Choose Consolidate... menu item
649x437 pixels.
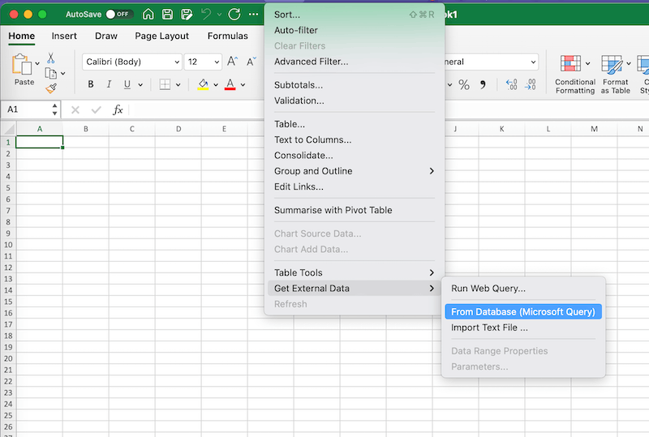pyautogui.click(x=355, y=156)
